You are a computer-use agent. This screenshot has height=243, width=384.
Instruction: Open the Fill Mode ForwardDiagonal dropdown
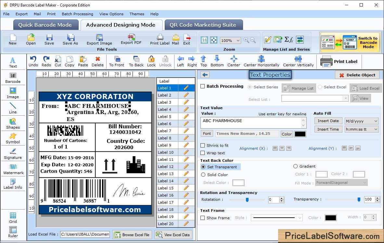coord(365,183)
